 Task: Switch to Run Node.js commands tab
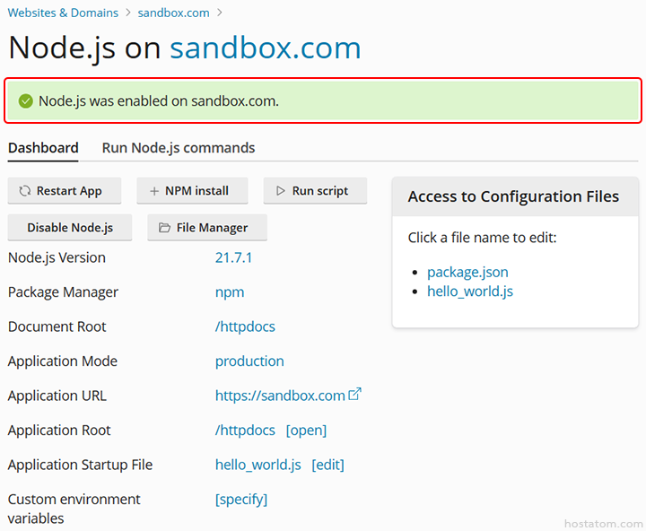coord(179,148)
